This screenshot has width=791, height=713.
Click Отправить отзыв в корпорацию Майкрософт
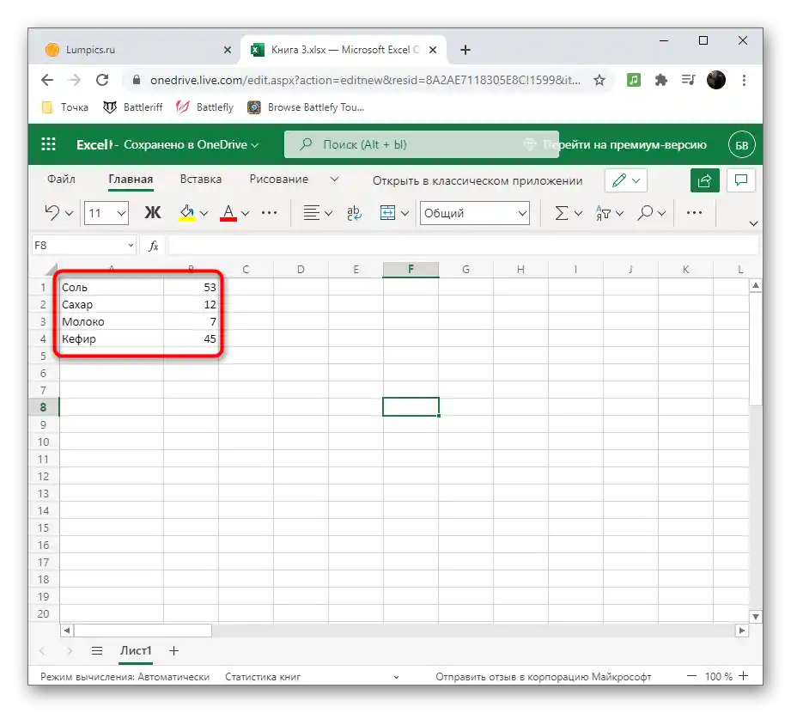(544, 677)
